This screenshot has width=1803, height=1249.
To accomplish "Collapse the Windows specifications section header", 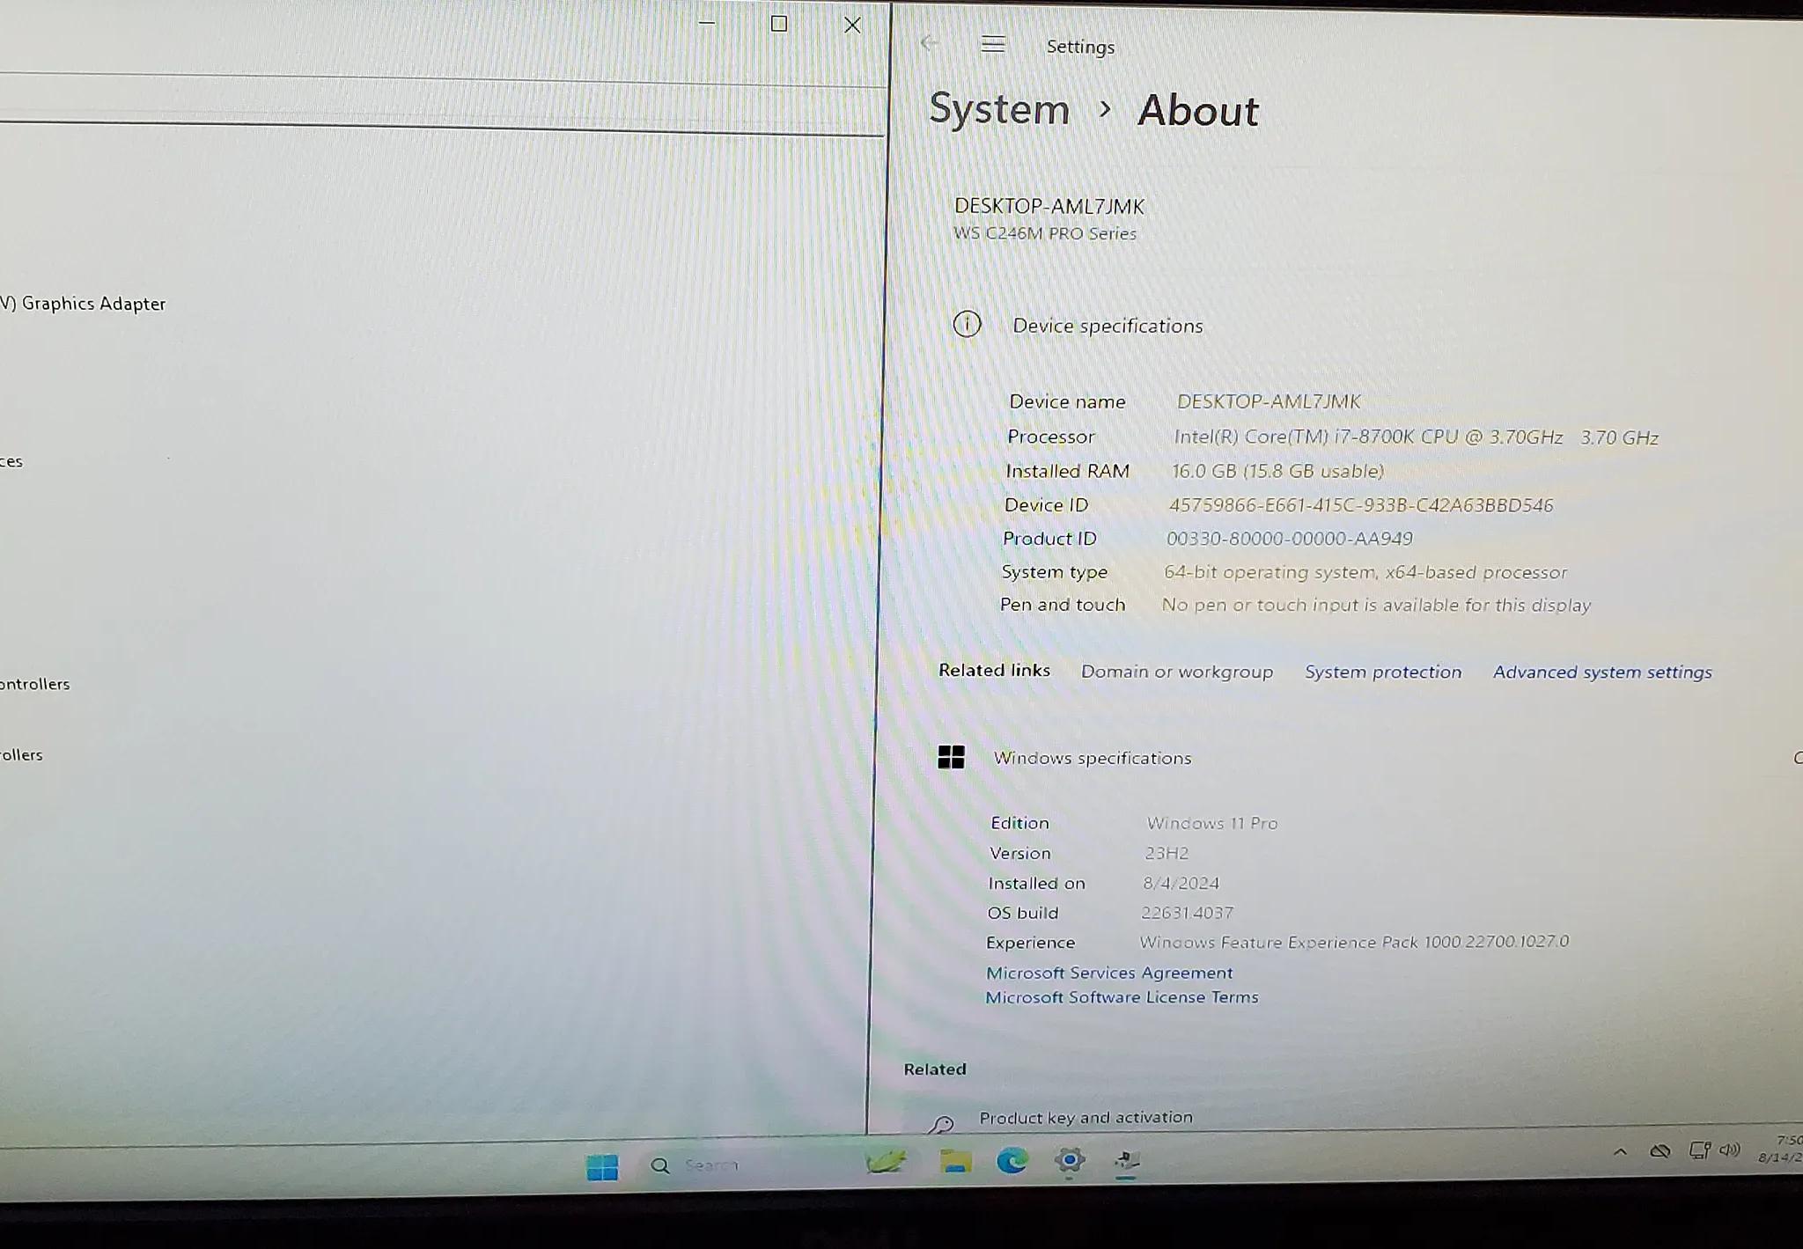I will click(1092, 758).
